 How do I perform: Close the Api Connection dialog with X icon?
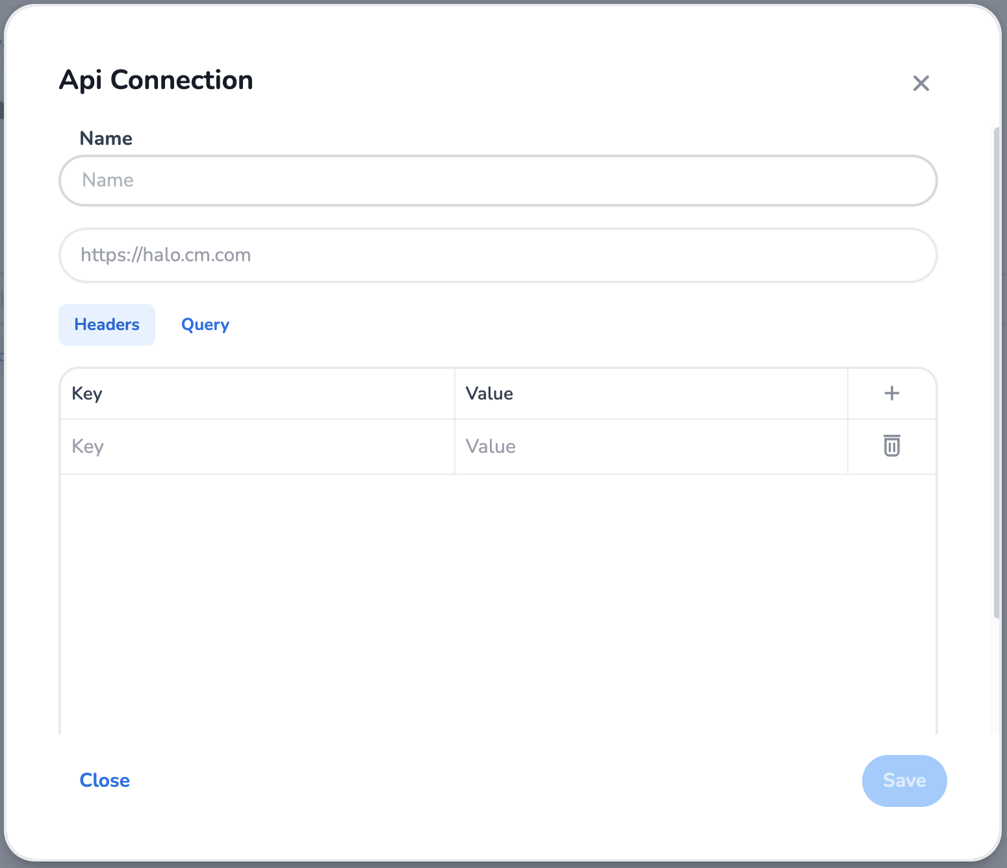pyautogui.click(x=921, y=83)
